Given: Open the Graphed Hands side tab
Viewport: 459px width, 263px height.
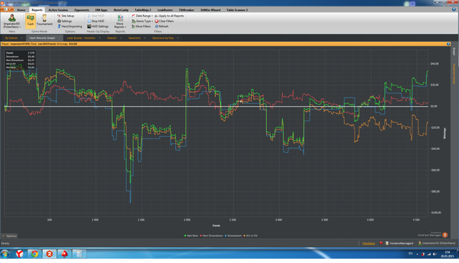Looking at the screenshot, I should pyautogui.click(x=453, y=73).
